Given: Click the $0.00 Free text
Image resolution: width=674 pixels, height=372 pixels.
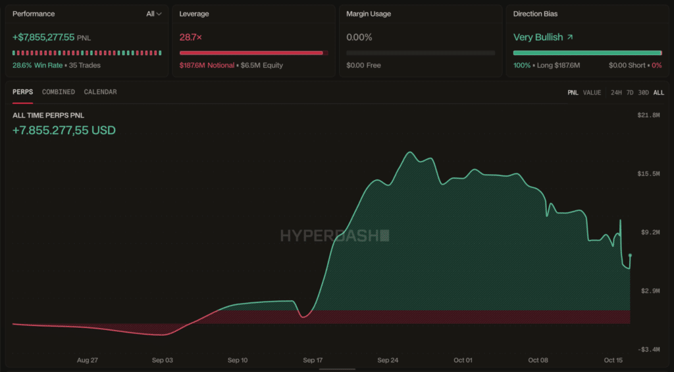Looking at the screenshot, I should [363, 65].
